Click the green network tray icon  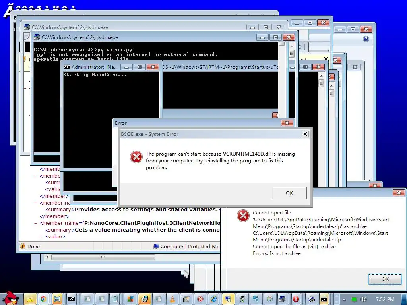click(354, 299)
